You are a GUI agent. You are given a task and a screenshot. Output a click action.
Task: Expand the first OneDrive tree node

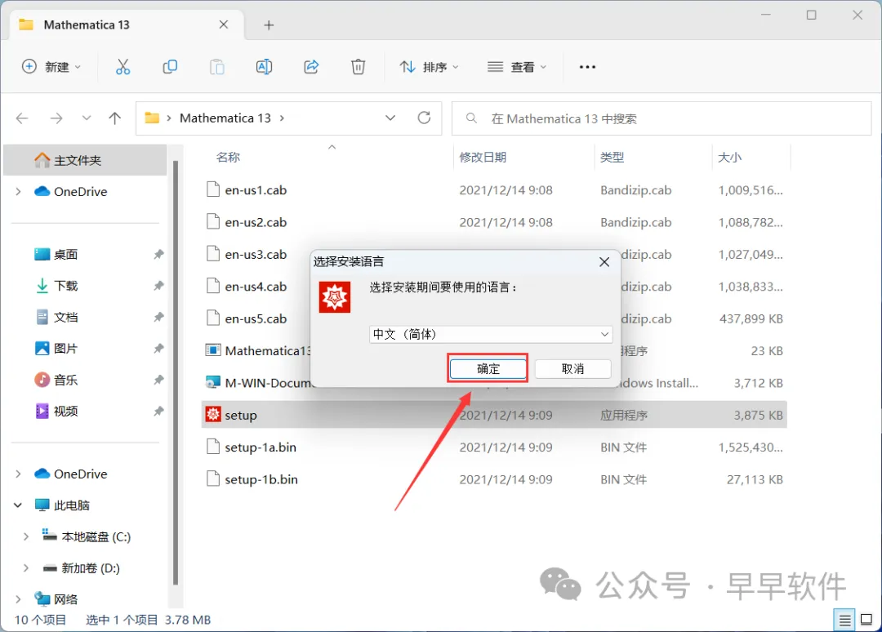[x=19, y=192]
